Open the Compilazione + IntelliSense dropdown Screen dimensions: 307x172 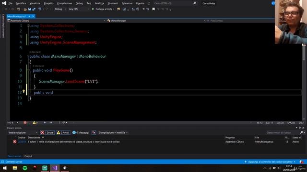(x=113, y=133)
